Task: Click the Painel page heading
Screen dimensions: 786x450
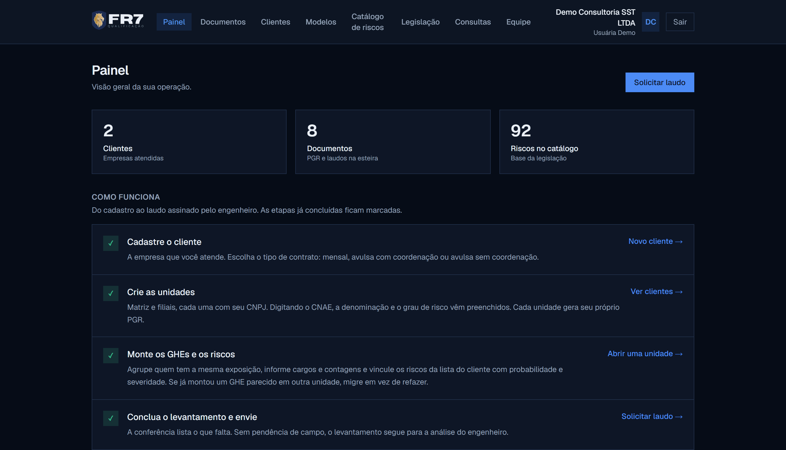Action: pos(110,70)
